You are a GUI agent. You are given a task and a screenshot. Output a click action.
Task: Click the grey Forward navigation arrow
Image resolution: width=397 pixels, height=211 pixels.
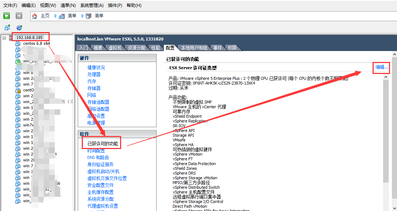(19, 16)
